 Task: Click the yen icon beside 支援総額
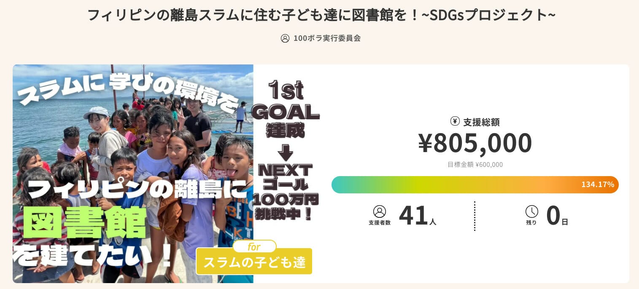[x=455, y=121]
